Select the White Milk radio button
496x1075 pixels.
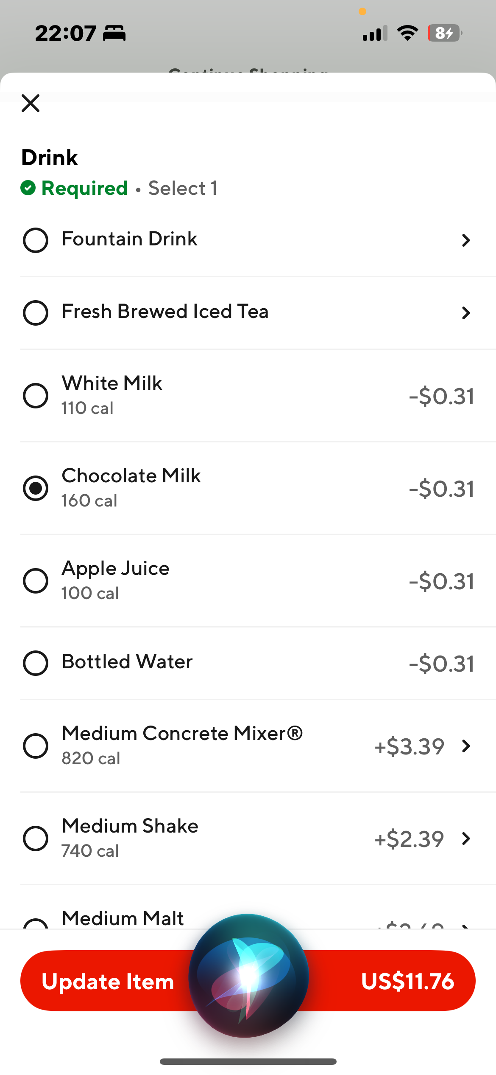[36, 396]
